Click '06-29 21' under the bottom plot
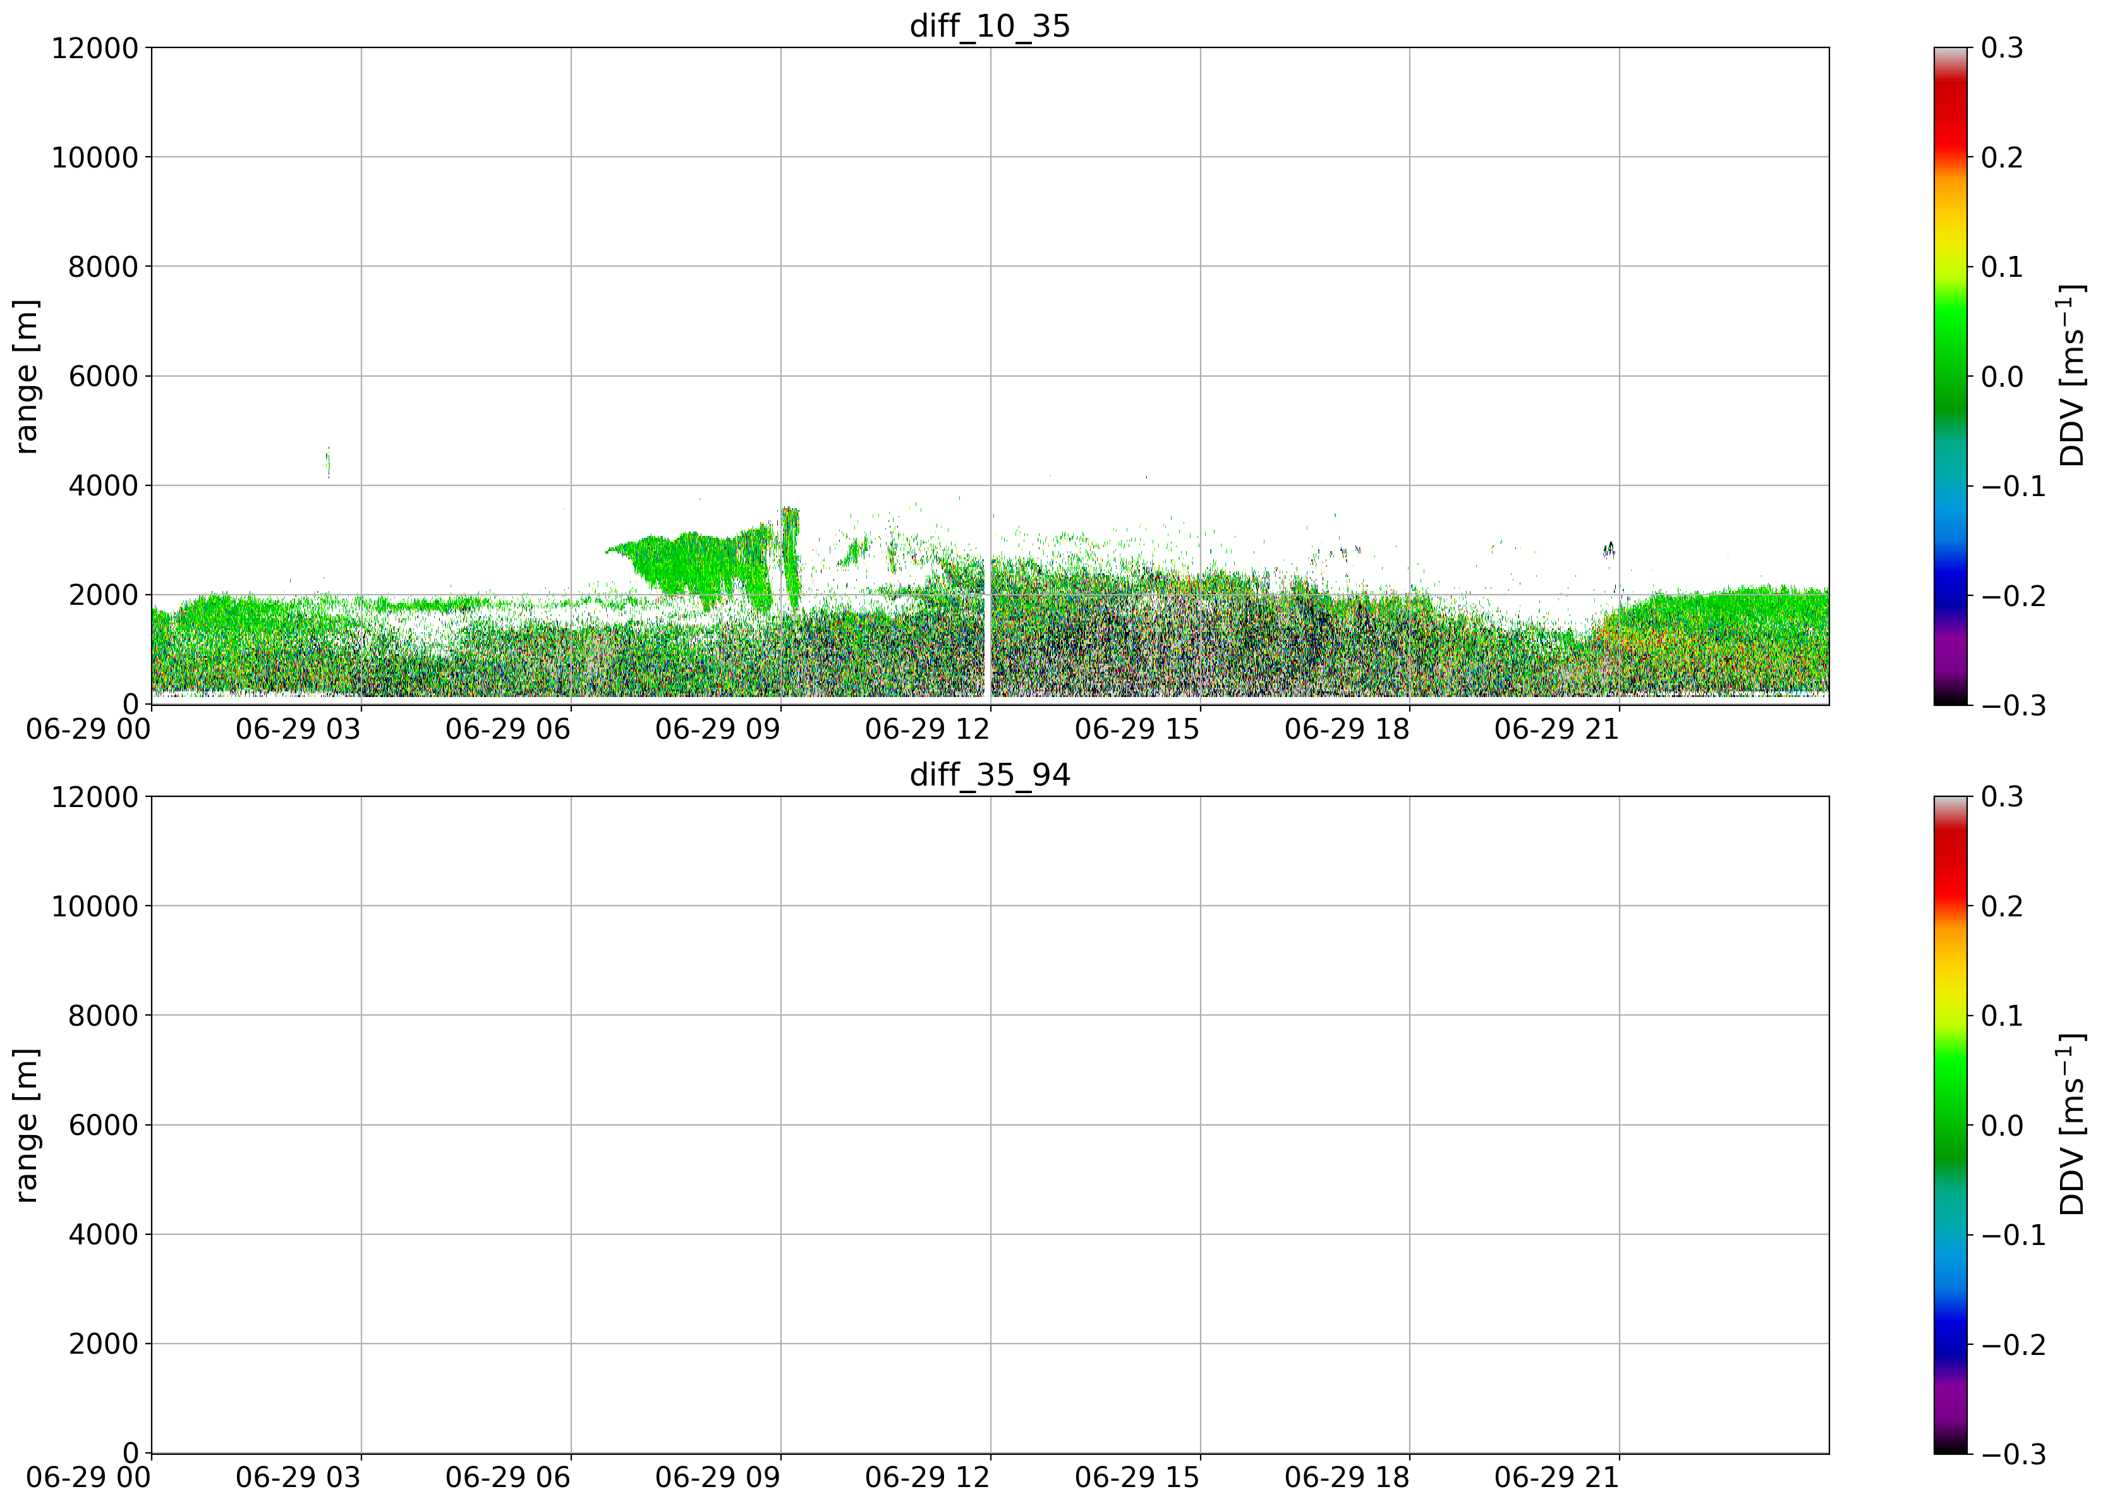The width and height of the screenshot is (2103, 1506). pos(1556,1478)
